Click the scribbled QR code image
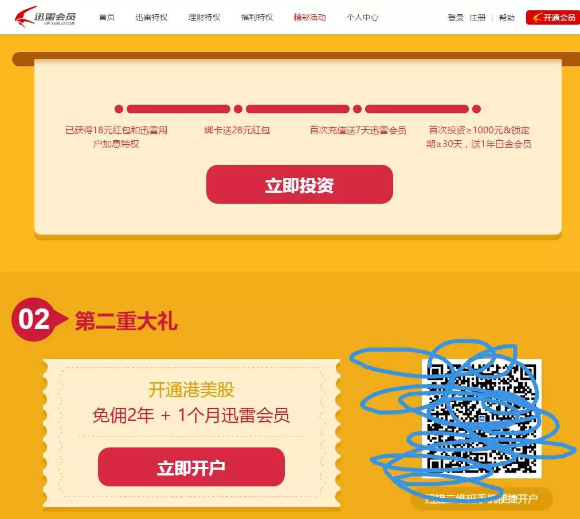Screen dimensions: 580x519 click(481, 418)
